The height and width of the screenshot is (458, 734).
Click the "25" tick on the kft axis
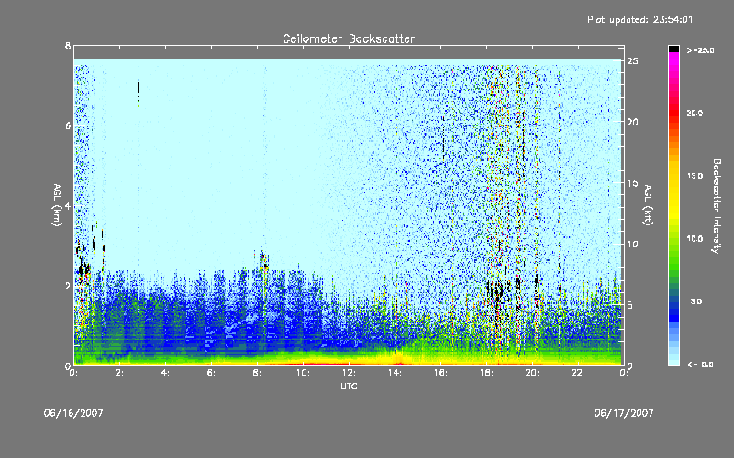point(633,61)
